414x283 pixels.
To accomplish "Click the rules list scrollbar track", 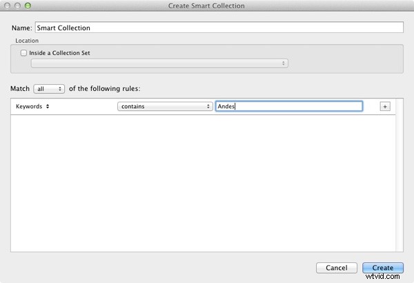I will [x=400, y=175].
